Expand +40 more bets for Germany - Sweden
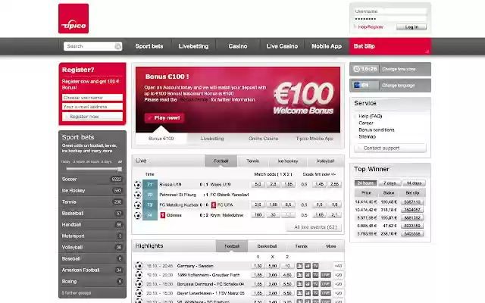485x303 pixels. [338, 266]
